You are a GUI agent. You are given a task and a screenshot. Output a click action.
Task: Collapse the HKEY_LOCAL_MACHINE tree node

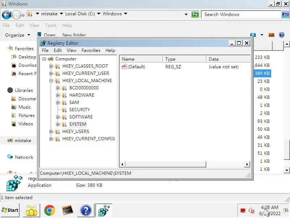51,81
